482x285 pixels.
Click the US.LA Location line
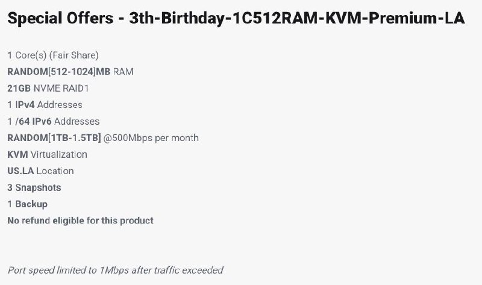tap(40, 171)
